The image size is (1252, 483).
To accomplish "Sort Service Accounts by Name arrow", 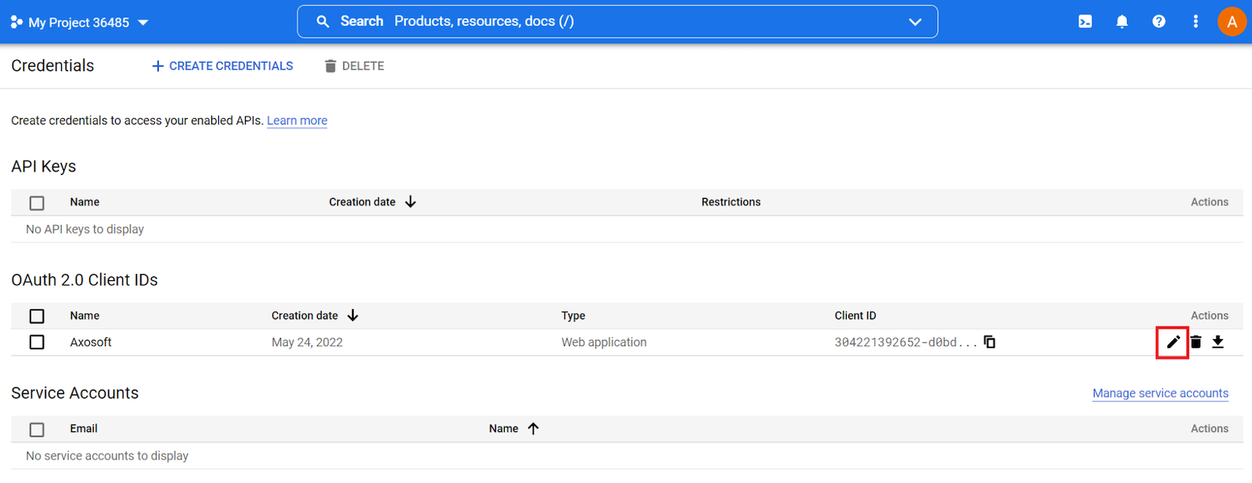I will click(x=534, y=428).
